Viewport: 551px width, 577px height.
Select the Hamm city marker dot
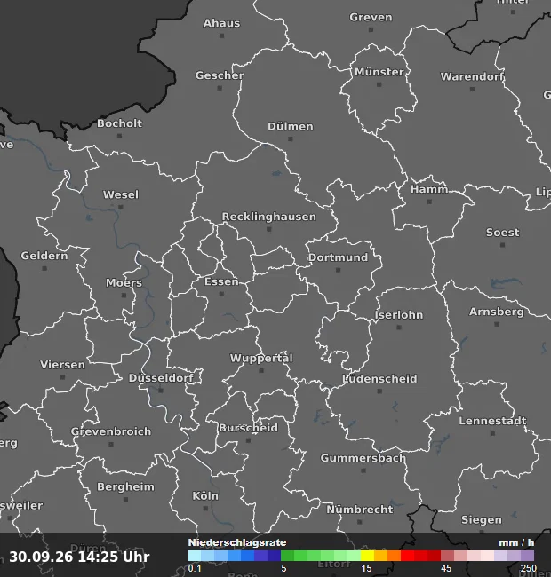[429, 202]
